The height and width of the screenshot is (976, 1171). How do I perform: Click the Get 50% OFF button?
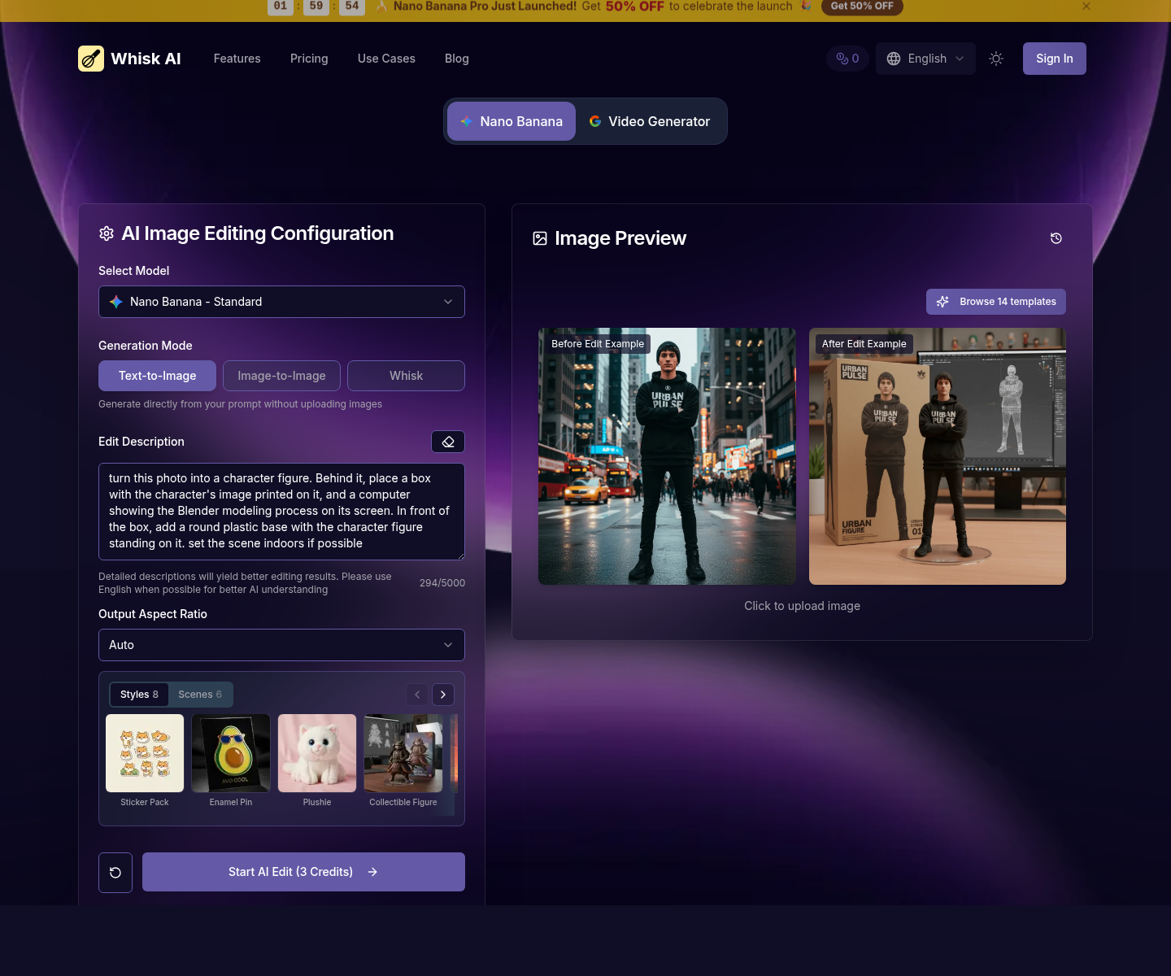point(862,7)
